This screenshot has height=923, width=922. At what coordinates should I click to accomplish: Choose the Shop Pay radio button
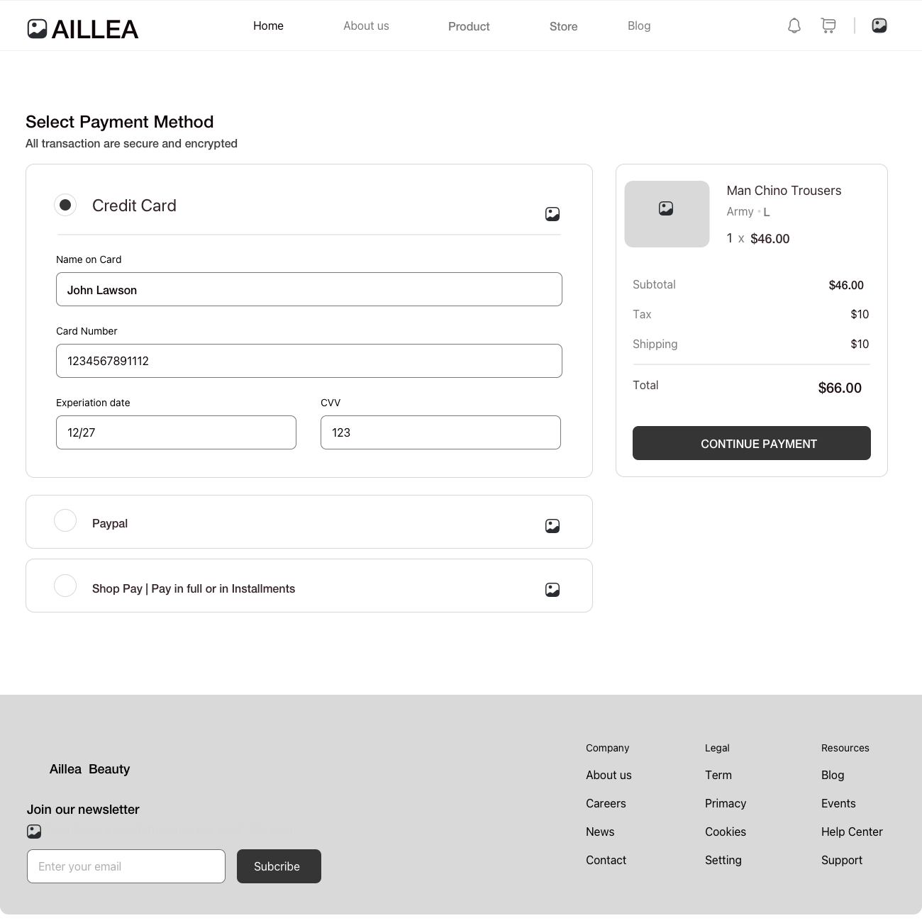coord(65,586)
